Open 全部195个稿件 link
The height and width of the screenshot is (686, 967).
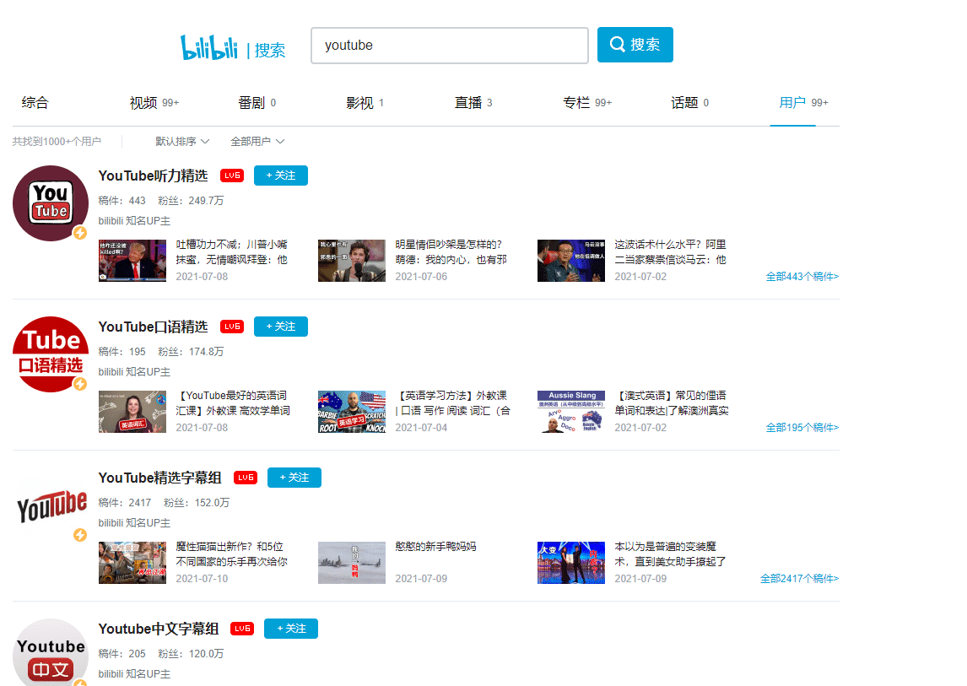[802, 428]
